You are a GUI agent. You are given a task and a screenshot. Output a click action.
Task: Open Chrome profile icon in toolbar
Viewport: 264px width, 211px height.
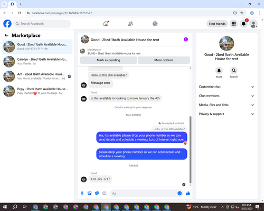(x=252, y=13)
